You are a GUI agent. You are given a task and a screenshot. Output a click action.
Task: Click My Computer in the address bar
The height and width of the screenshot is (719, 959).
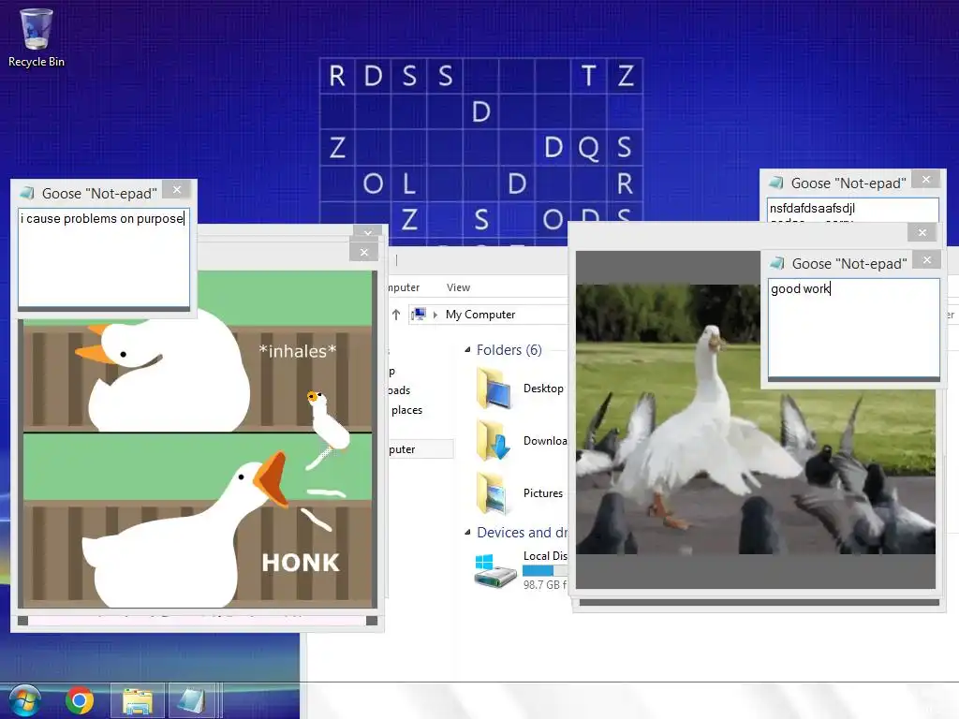click(x=480, y=315)
